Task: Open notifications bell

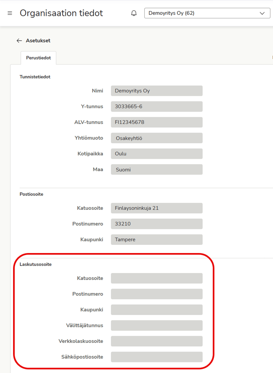Action: tap(134, 13)
